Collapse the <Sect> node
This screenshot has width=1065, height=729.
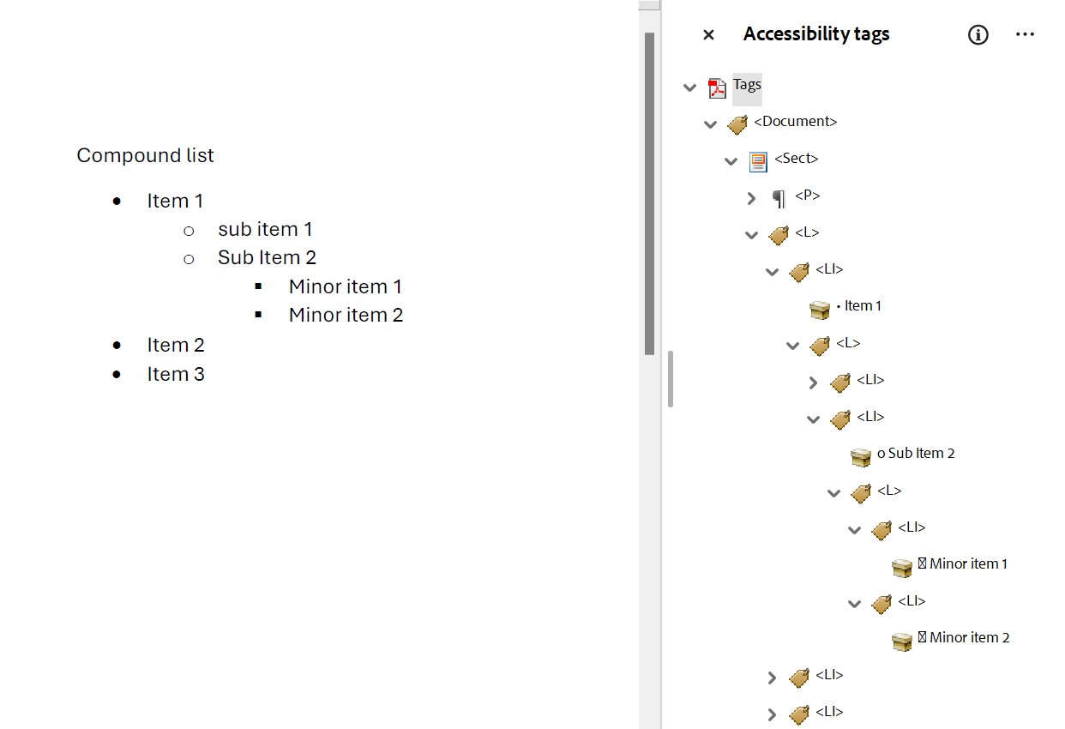tap(731, 161)
